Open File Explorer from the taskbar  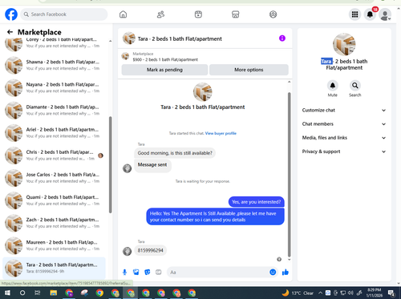click(x=54, y=293)
